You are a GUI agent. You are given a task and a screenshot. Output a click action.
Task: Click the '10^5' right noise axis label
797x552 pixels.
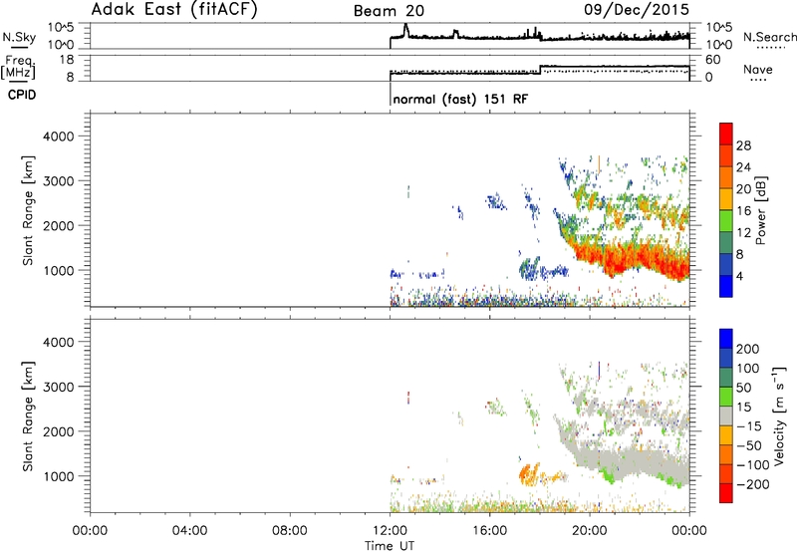click(718, 27)
